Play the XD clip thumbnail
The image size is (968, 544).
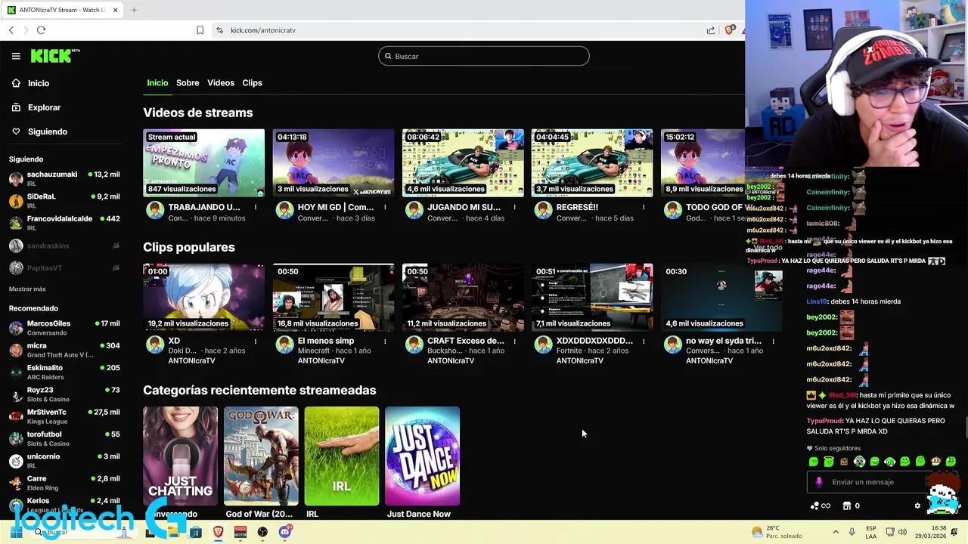(204, 298)
